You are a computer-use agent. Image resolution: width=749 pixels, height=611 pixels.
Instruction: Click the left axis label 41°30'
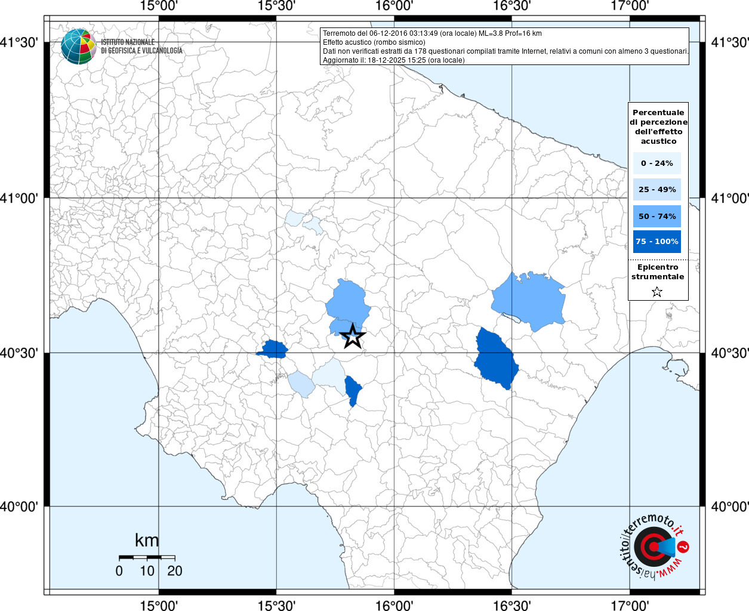coord(19,42)
